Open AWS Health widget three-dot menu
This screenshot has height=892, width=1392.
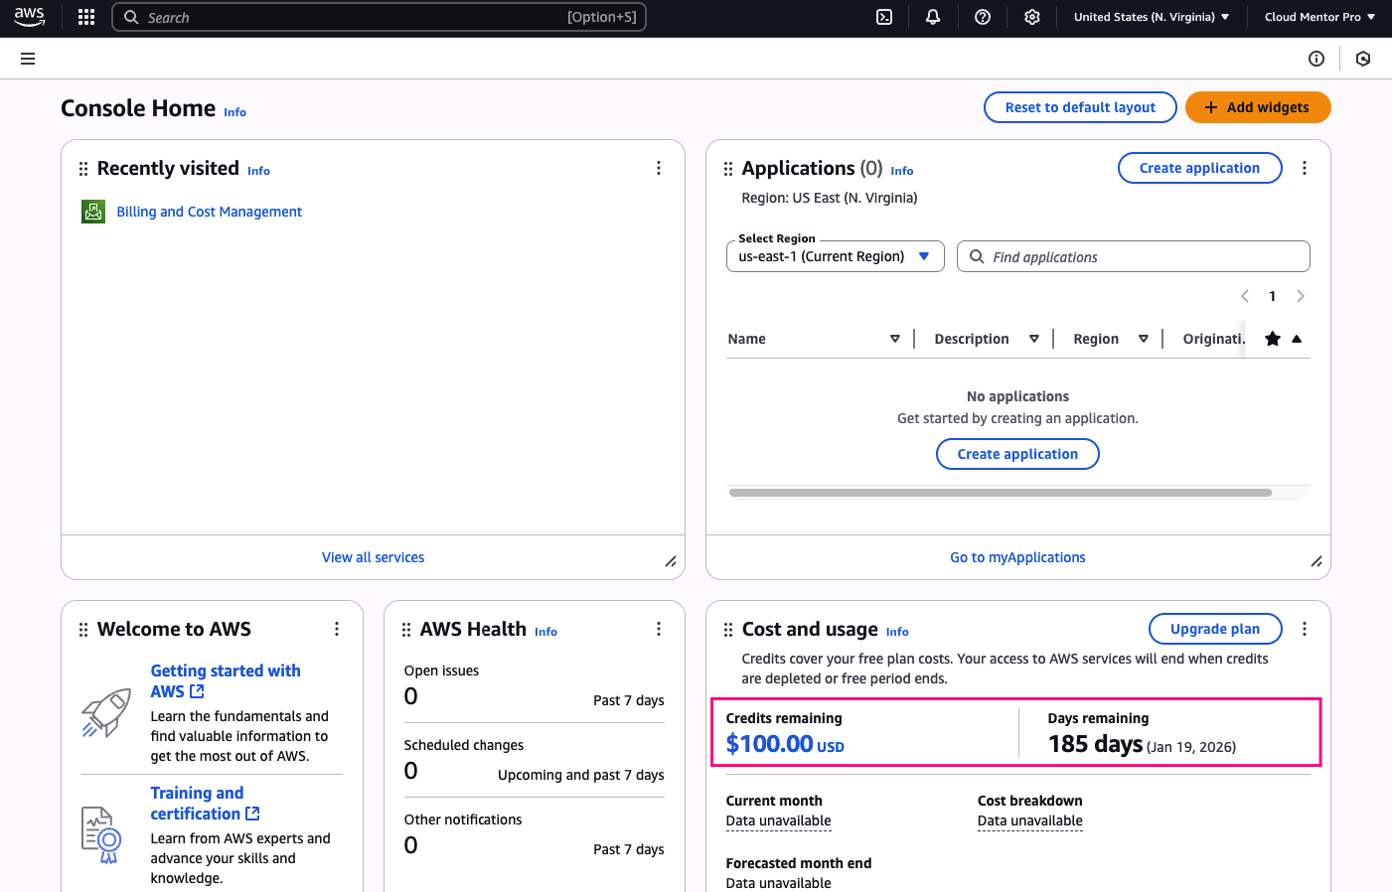[x=659, y=629]
